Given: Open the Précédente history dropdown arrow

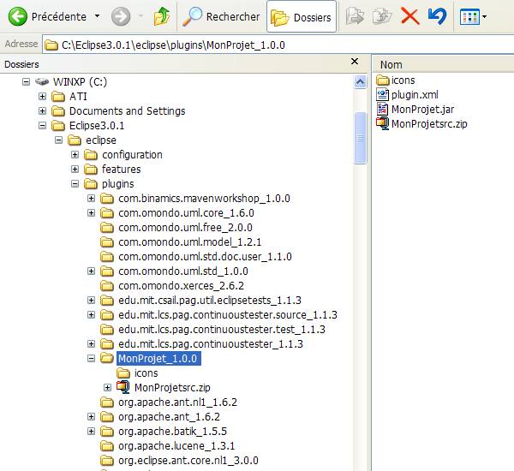Looking at the screenshot, I should click(x=97, y=15).
